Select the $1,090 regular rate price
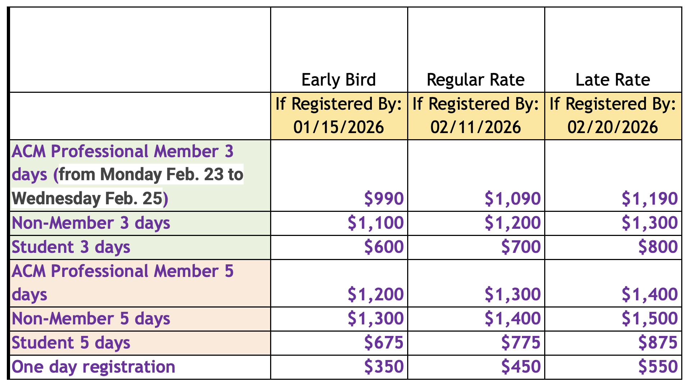Image resolution: width=687 pixels, height=387 pixels. [513, 199]
